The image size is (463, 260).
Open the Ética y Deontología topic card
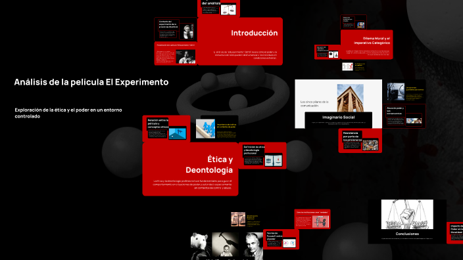coord(191,169)
